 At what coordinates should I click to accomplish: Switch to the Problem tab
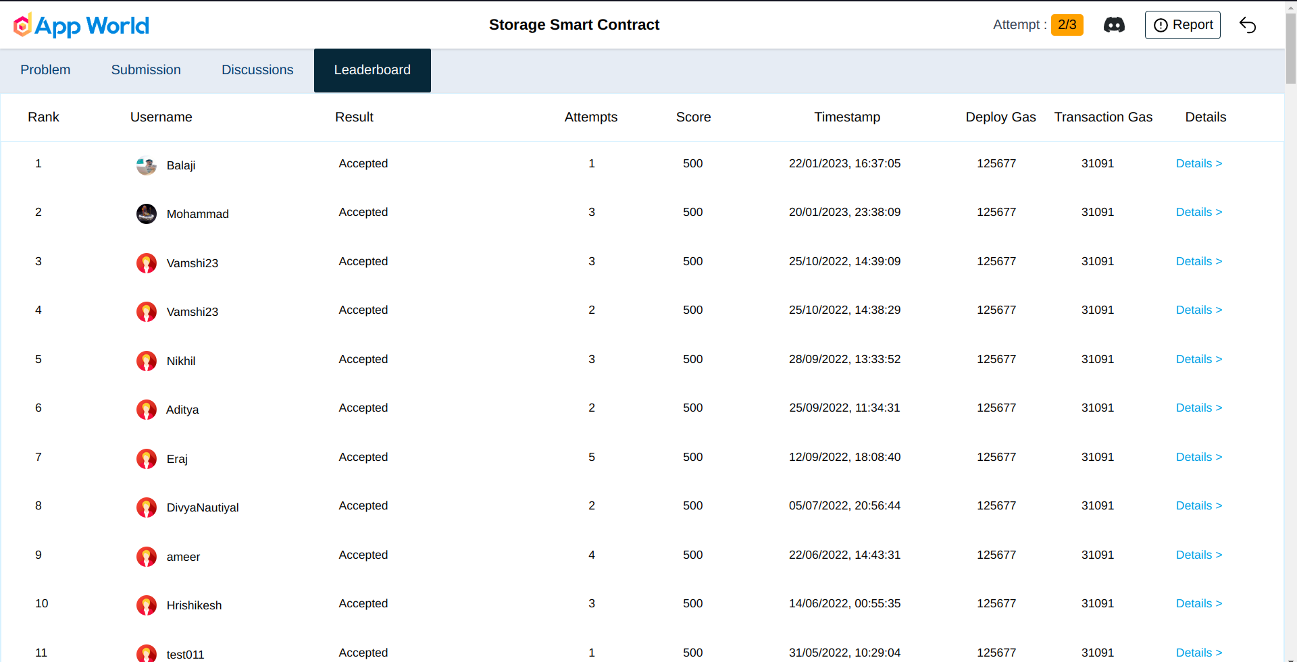(x=45, y=70)
